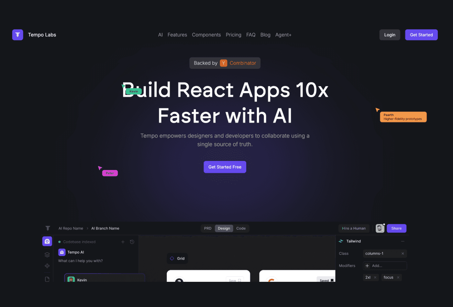Click the user avatar in editor toolbar
Viewport: 453px width, 307px height.
[380, 228]
